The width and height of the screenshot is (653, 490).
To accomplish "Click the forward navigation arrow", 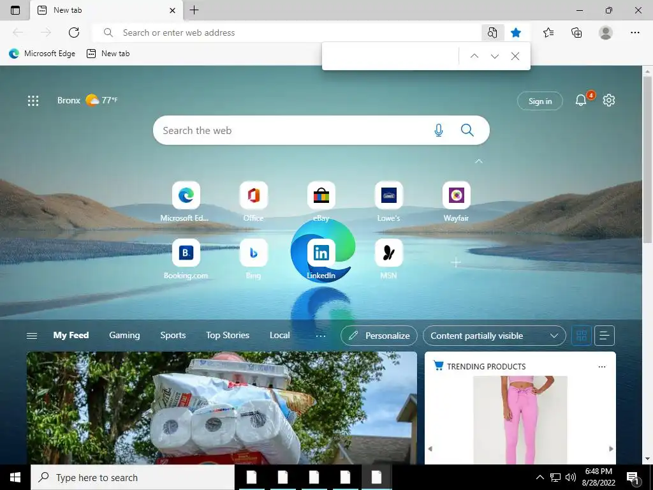I will coord(46,33).
